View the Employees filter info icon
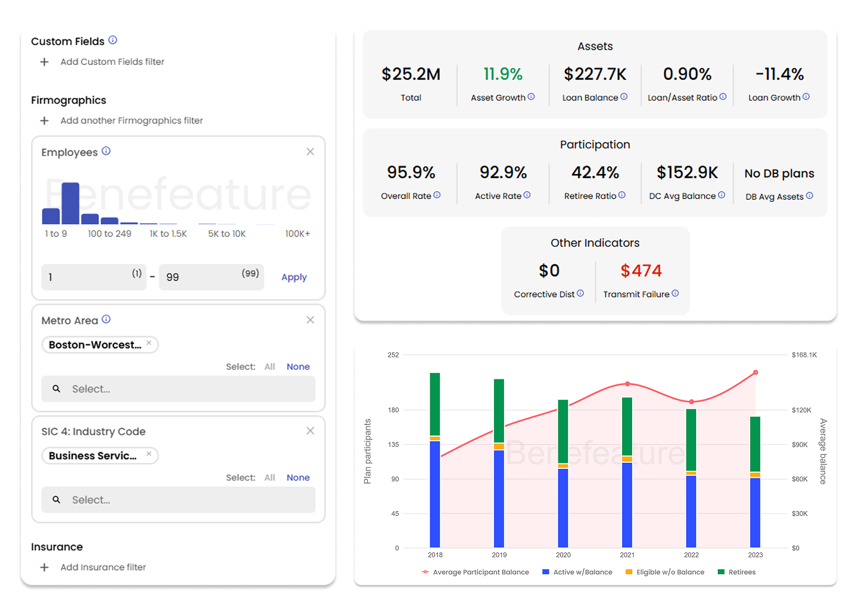This screenshot has height=610, width=858. pyautogui.click(x=107, y=151)
